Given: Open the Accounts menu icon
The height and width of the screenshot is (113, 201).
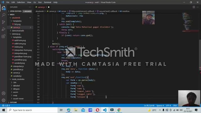Looking at the screenshot, I should (x=3, y=93).
